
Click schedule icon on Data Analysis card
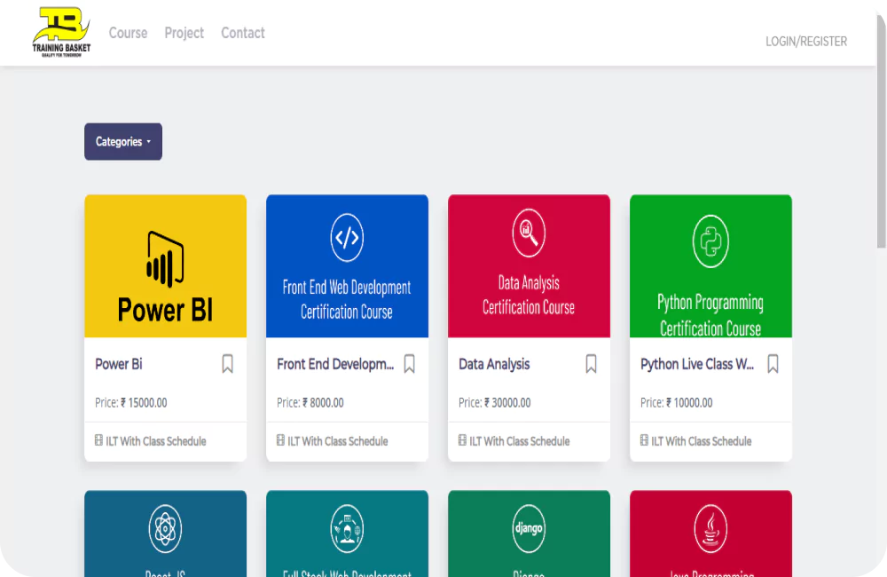click(462, 440)
